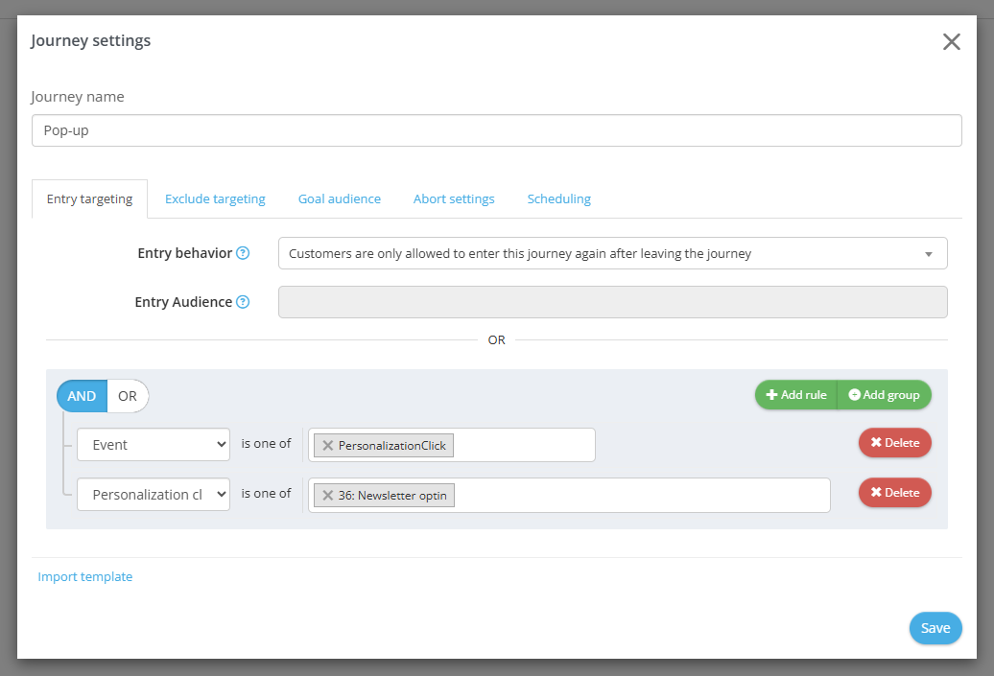Remove the PersonalizationClick tag
The image size is (994, 676).
click(x=328, y=446)
